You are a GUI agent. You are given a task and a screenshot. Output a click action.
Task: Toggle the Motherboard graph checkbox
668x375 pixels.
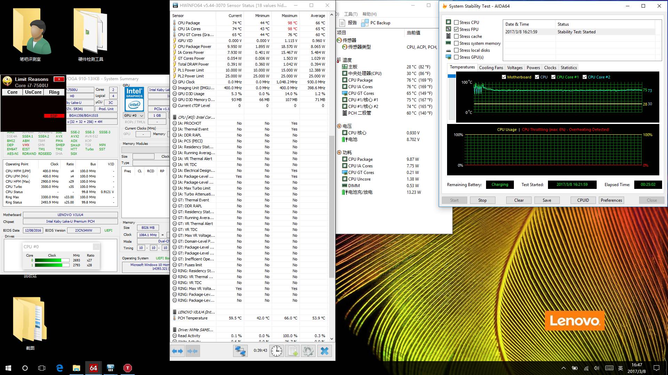click(504, 77)
